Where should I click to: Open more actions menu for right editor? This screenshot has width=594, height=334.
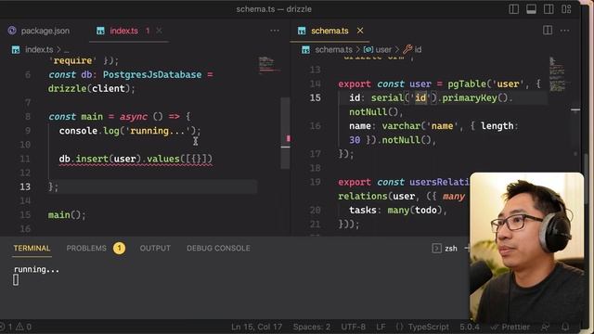coord(565,31)
